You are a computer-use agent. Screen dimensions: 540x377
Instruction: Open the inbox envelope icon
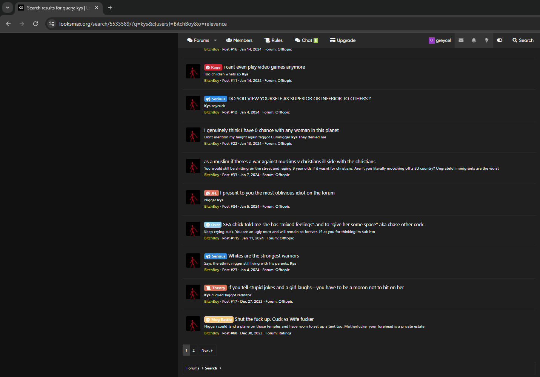pyautogui.click(x=461, y=40)
